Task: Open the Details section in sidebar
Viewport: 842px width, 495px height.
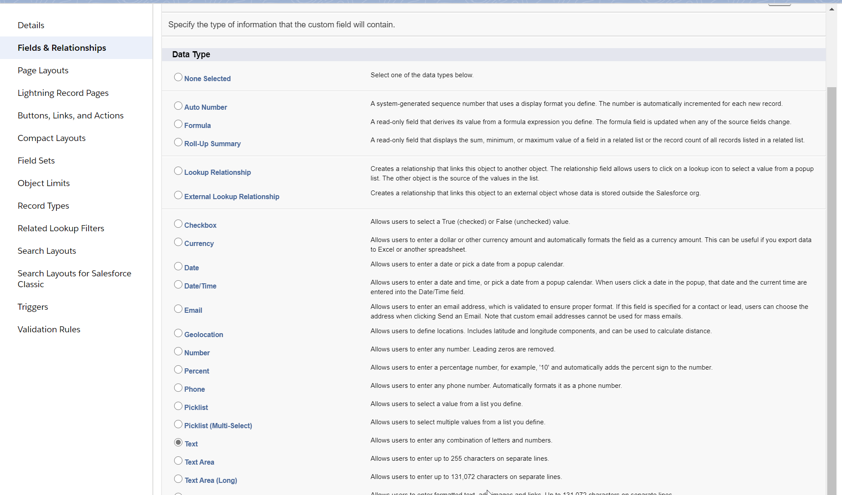Action: click(x=31, y=25)
